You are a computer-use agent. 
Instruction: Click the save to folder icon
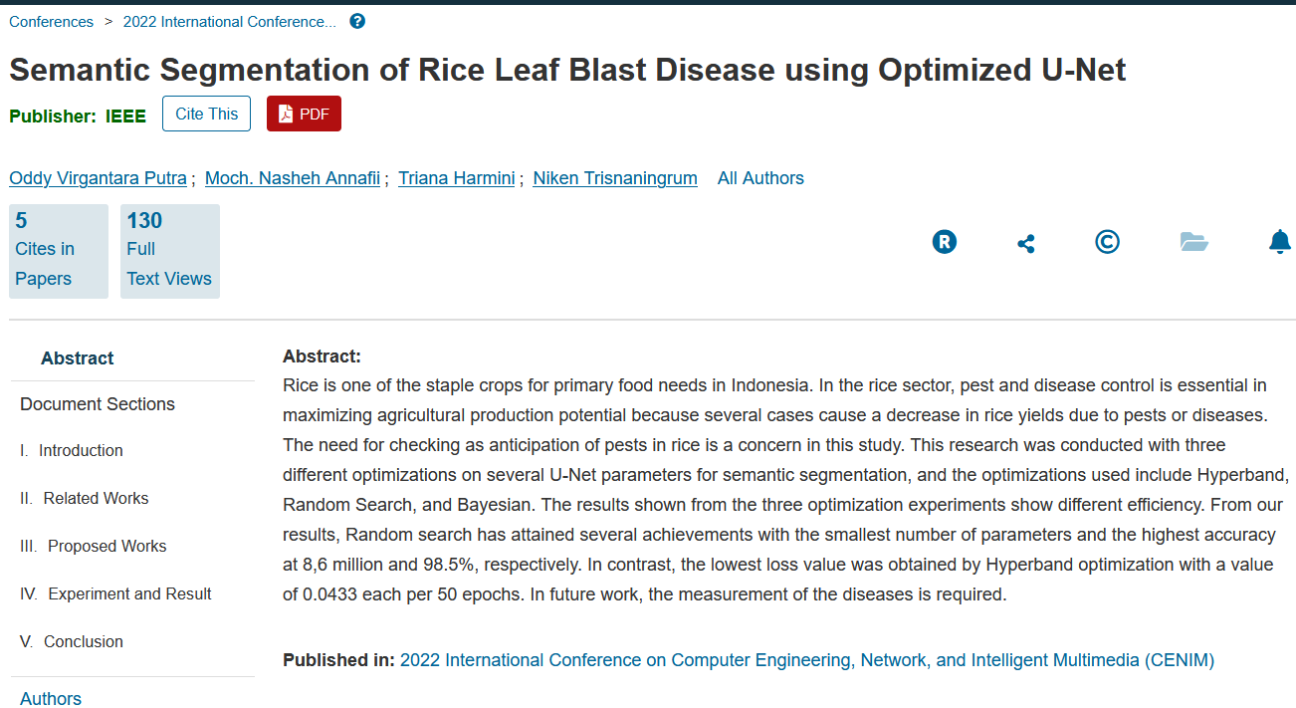[1193, 241]
